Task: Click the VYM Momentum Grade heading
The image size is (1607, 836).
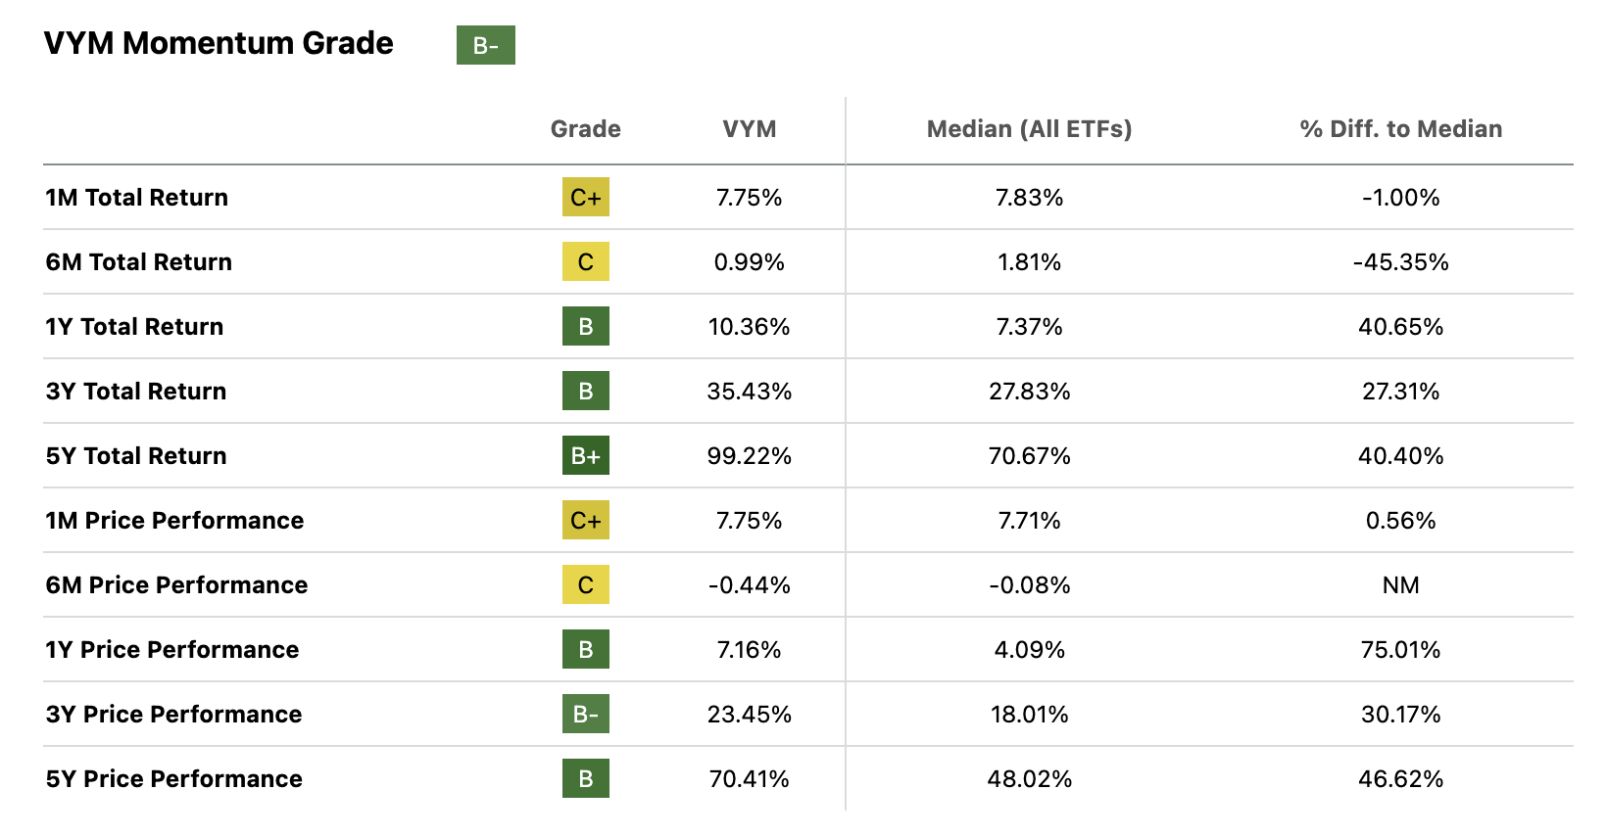Action: coord(219,44)
